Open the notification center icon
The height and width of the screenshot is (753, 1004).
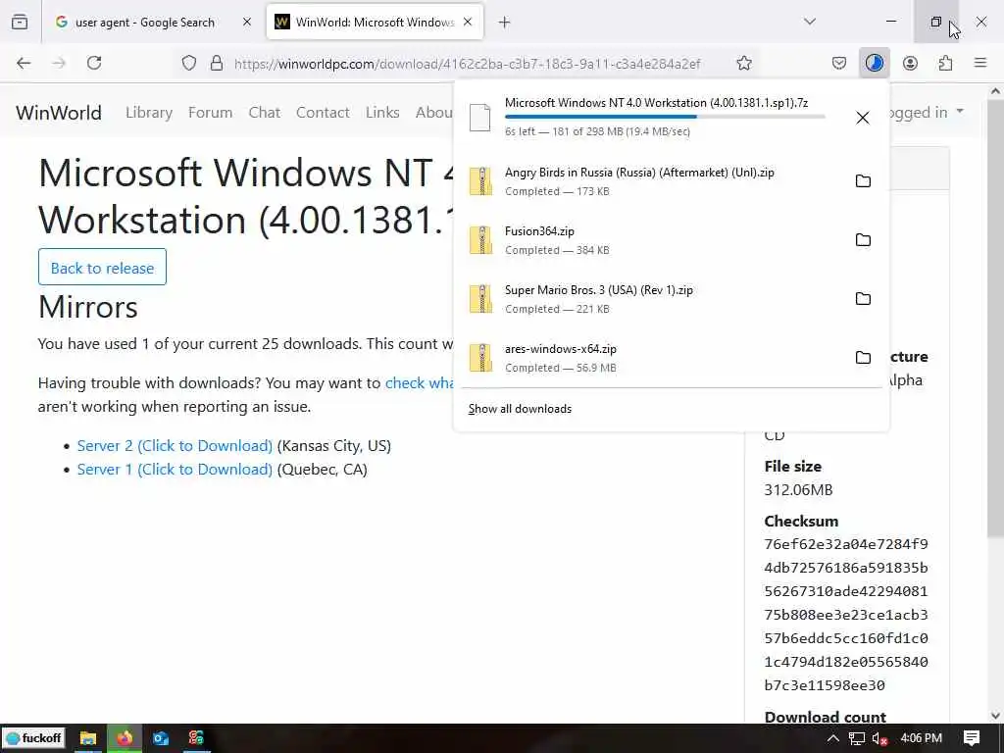pos(972,738)
